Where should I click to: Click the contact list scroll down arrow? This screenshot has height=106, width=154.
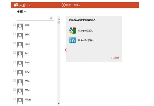[x=59, y=103]
